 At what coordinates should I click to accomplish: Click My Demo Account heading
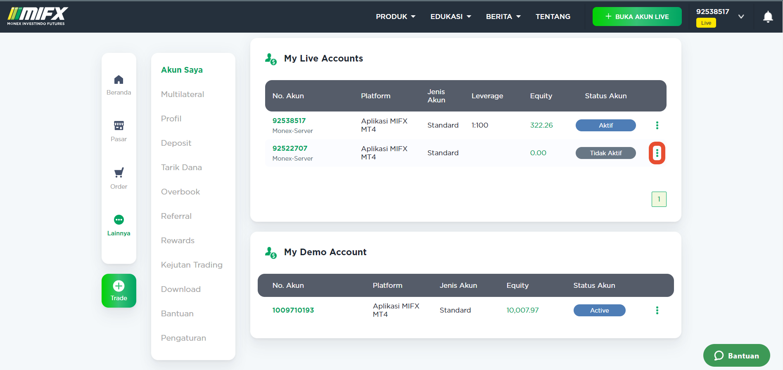[325, 252]
